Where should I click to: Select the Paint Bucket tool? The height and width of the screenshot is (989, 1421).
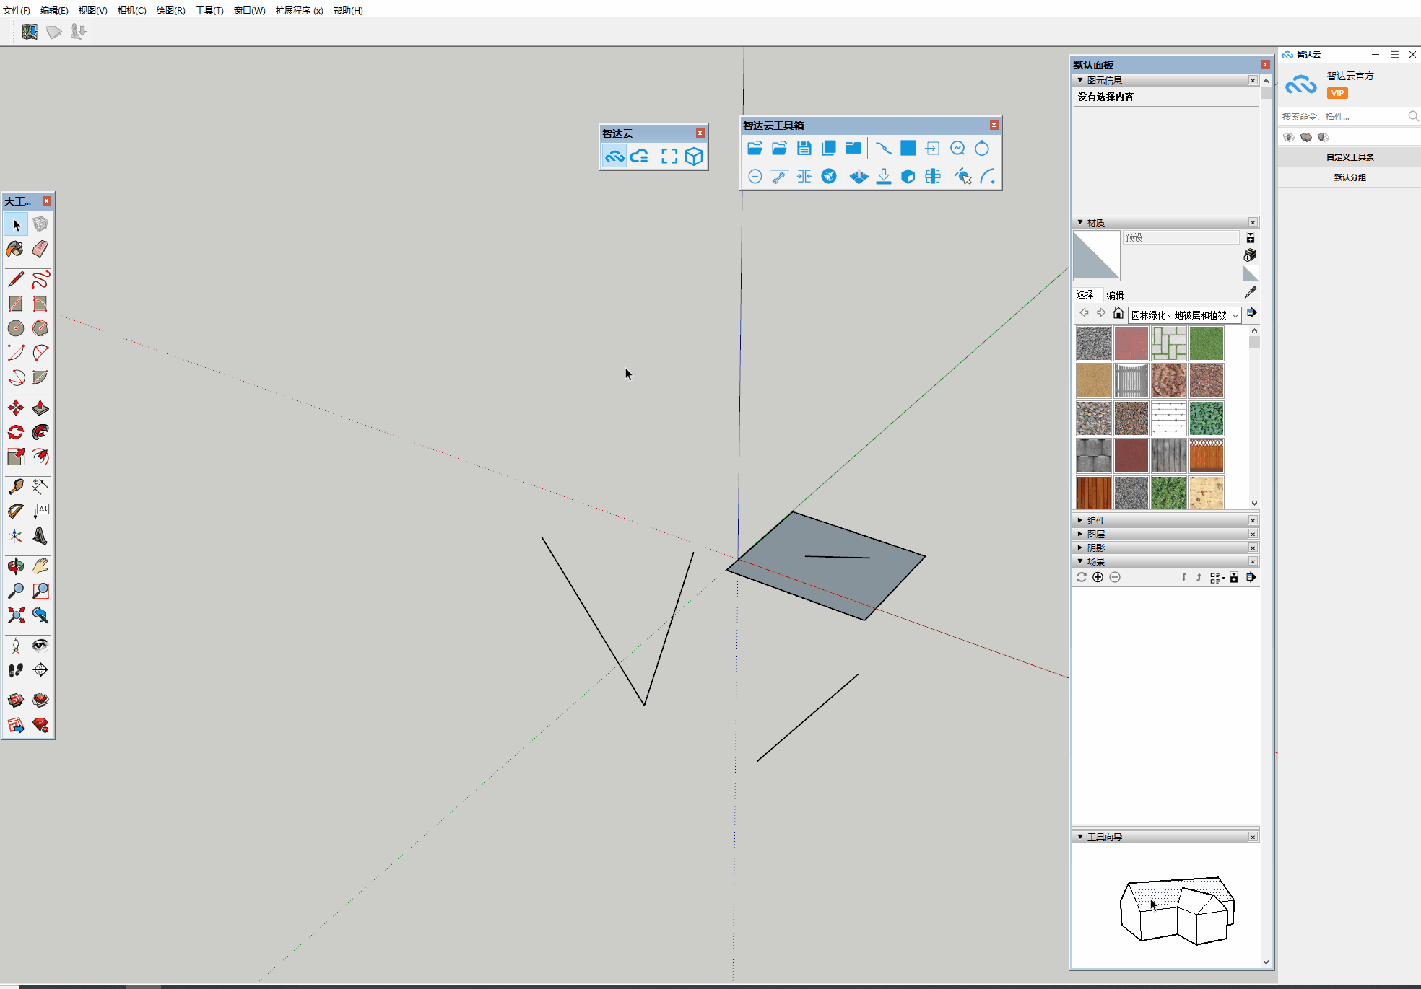pyautogui.click(x=15, y=250)
